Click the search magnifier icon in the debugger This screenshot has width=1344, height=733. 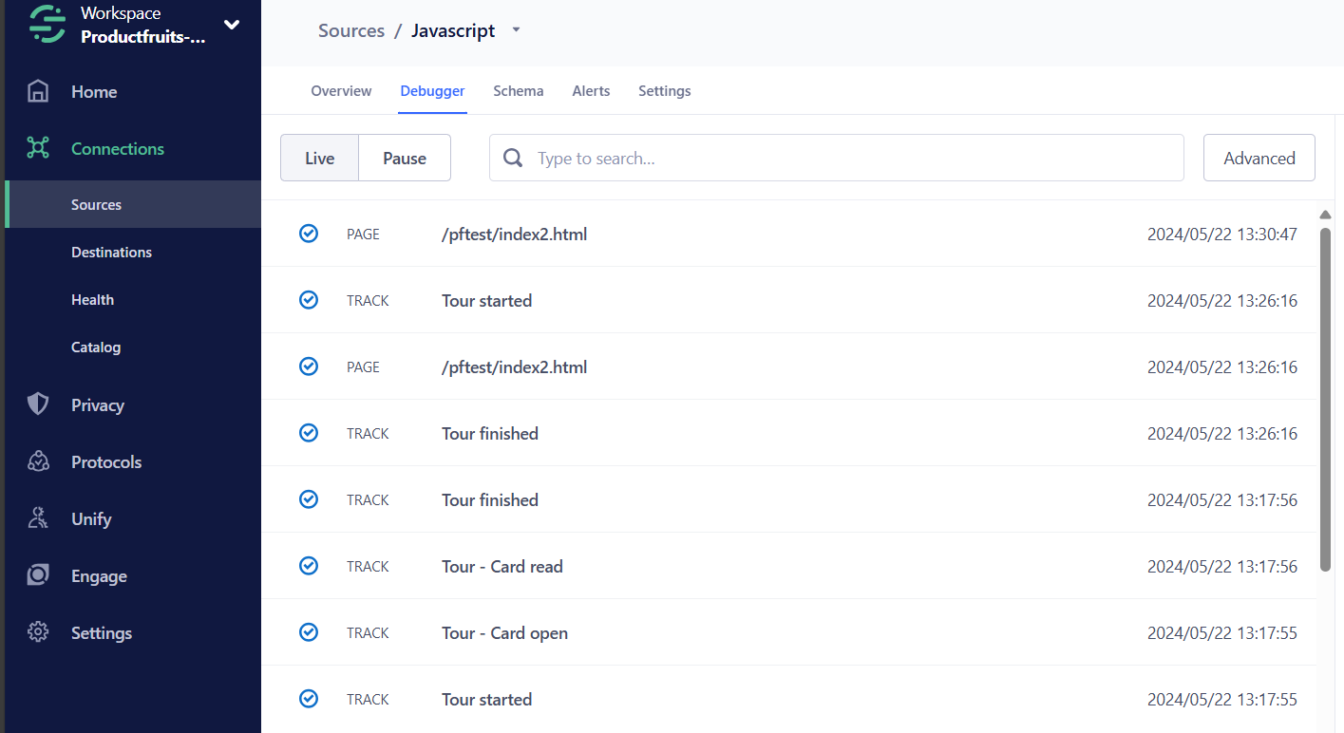[512, 158]
